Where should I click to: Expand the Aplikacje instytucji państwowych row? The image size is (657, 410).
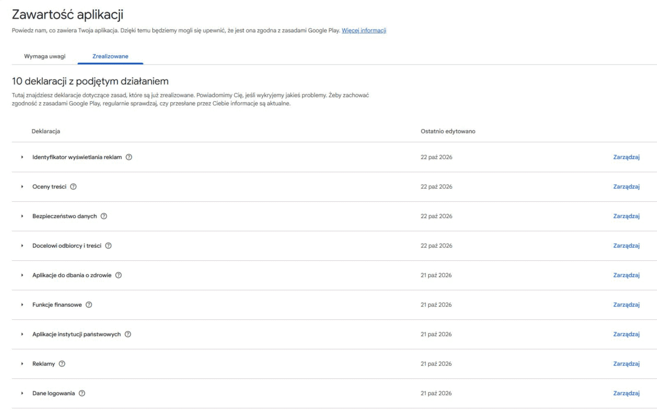tap(22, 334)
